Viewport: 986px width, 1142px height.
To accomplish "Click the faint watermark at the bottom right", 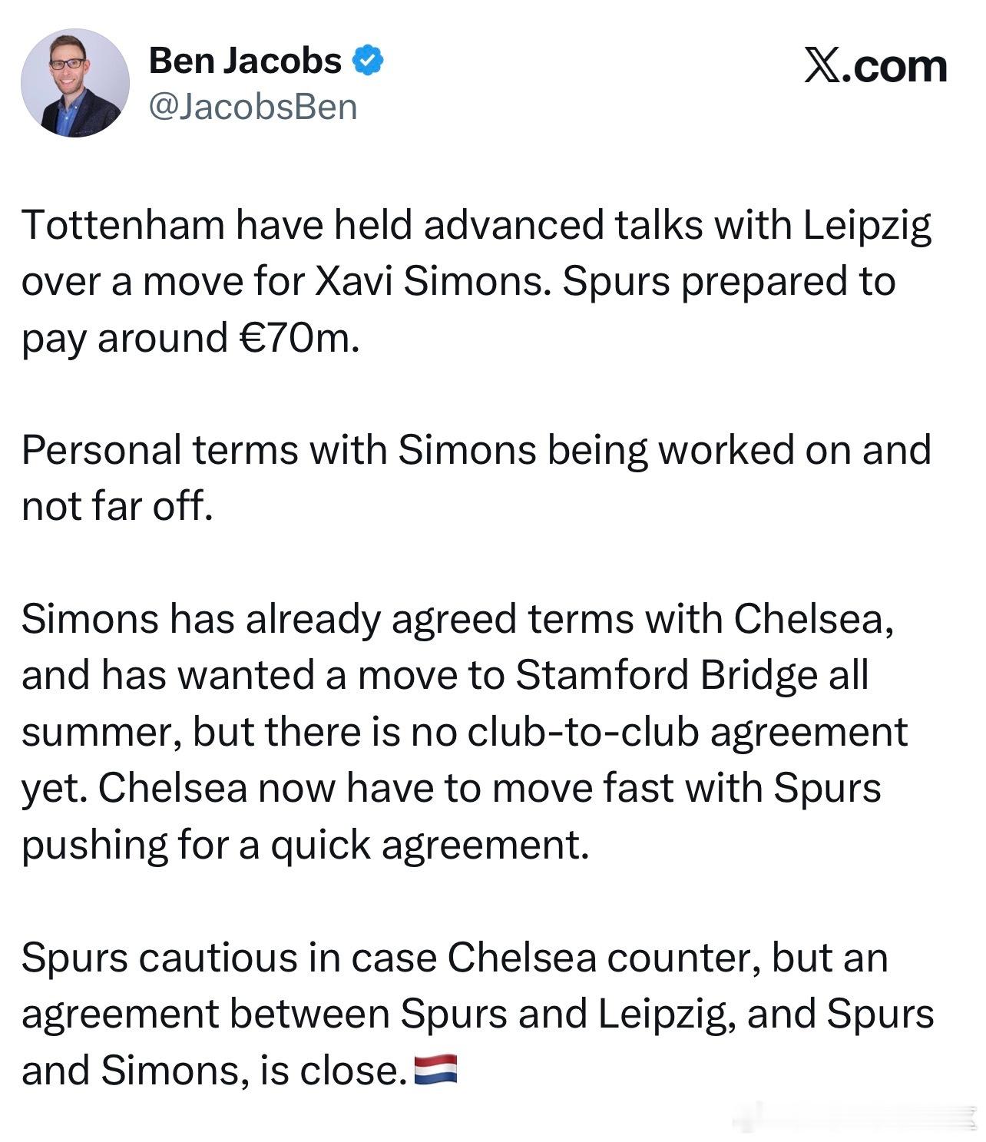I will pyautogui.click(x=852, y=1116).
